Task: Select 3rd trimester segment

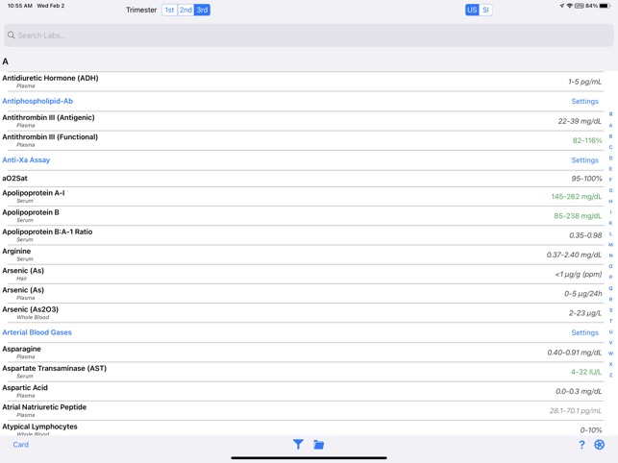Action: [202, 10]
